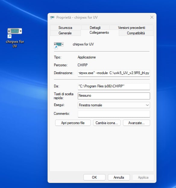Select the chirpwx for IJV desktop shortcut icon
The width and height of the screenshot is (176, 188).
15,33
